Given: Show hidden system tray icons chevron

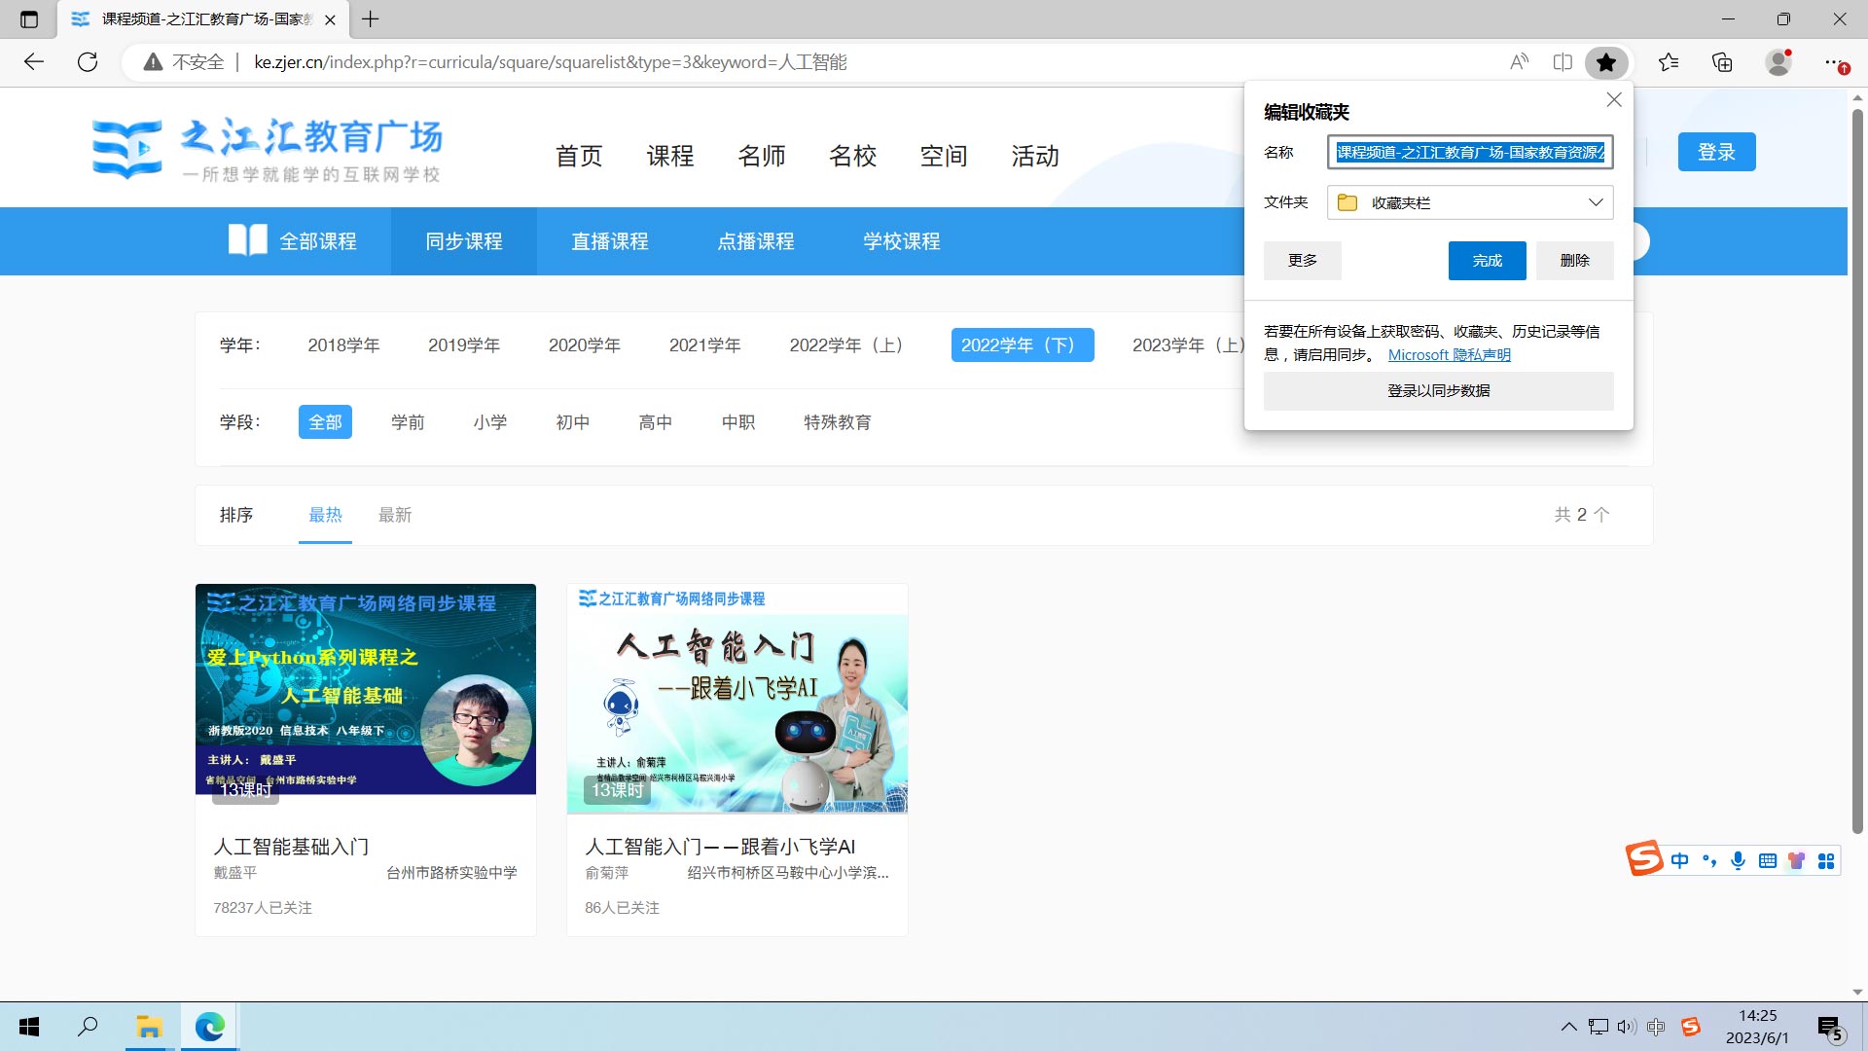Looking at the screenshot, I should (1568, 1027).
